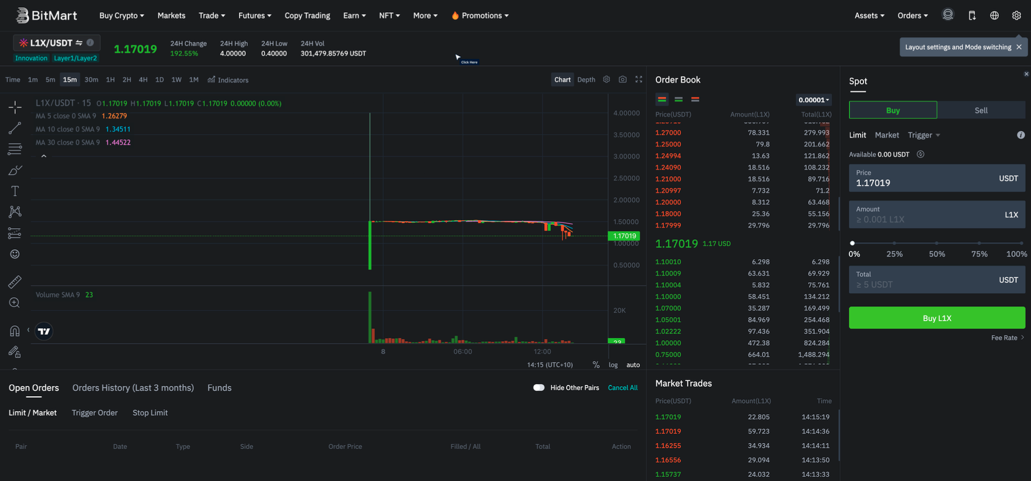
Task: Show only bids order book view
Action: 679,99
